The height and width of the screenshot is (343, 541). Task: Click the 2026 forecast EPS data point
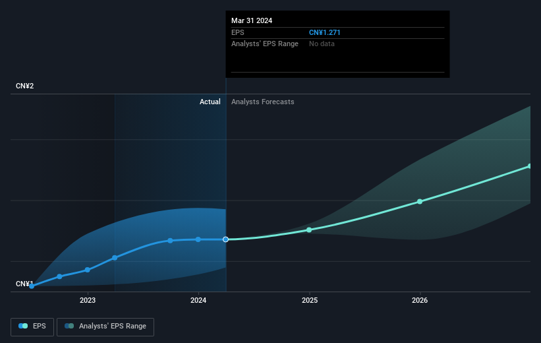point(420,201)
